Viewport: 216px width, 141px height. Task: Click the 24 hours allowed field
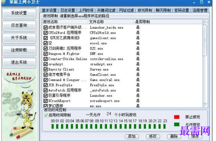point(109,114)
